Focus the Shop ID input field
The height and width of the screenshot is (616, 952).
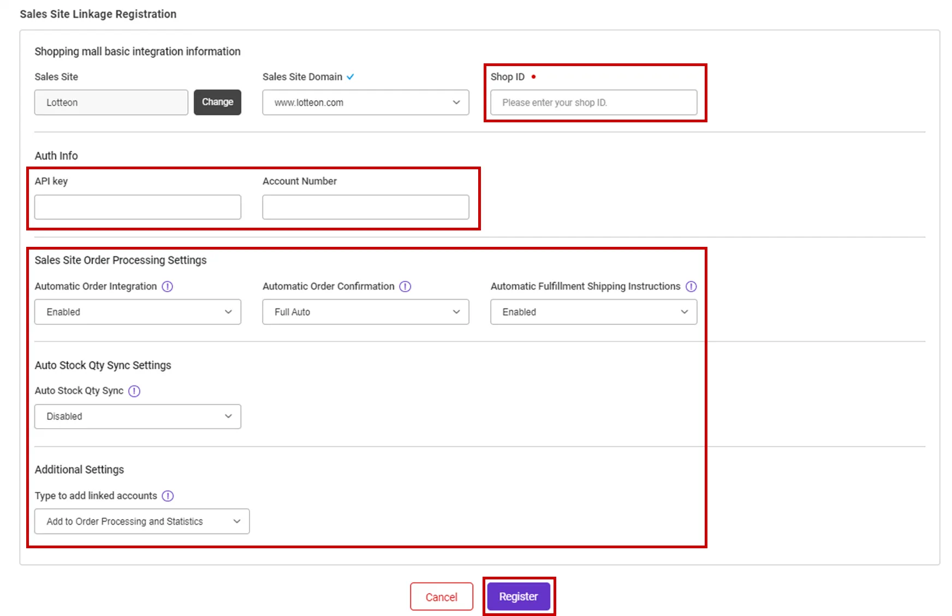(x=593, y=102)
